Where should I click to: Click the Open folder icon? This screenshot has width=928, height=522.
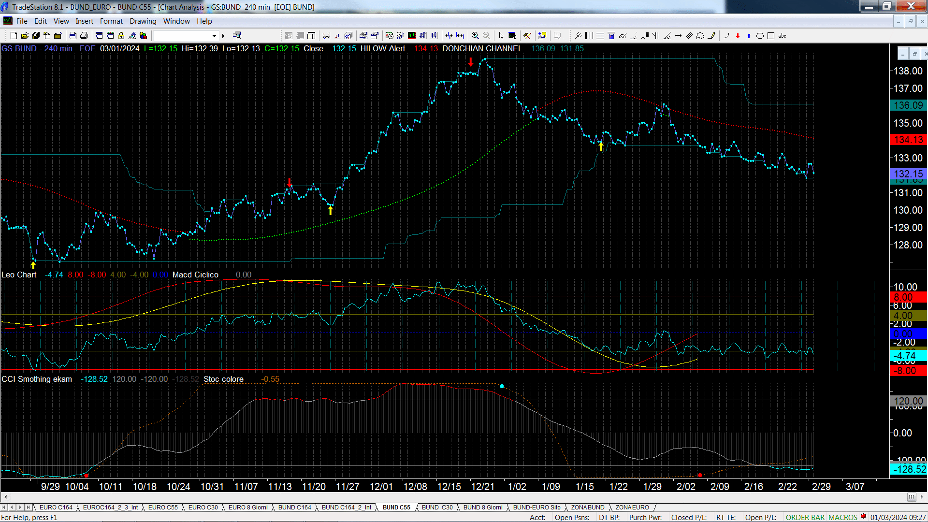tap(25, 36)
